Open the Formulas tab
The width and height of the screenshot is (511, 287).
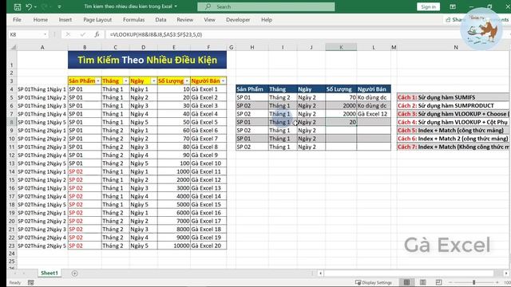(133, 20)
